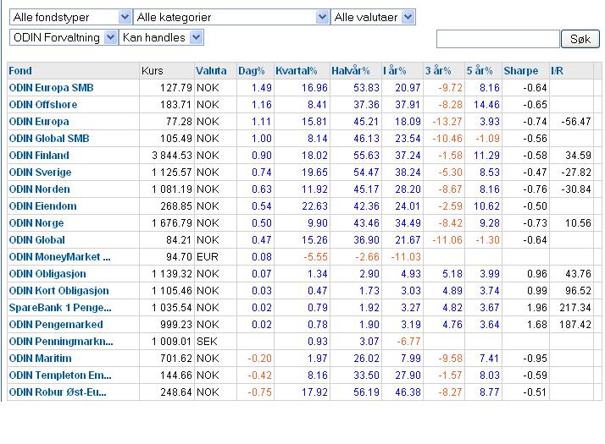Click the 3 år% value -13.27

pos(447,122)
